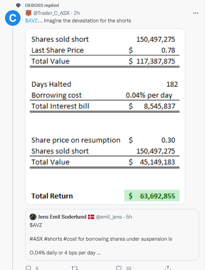
Task: Like the tweet with the heart icon
Action: [119, 268]
